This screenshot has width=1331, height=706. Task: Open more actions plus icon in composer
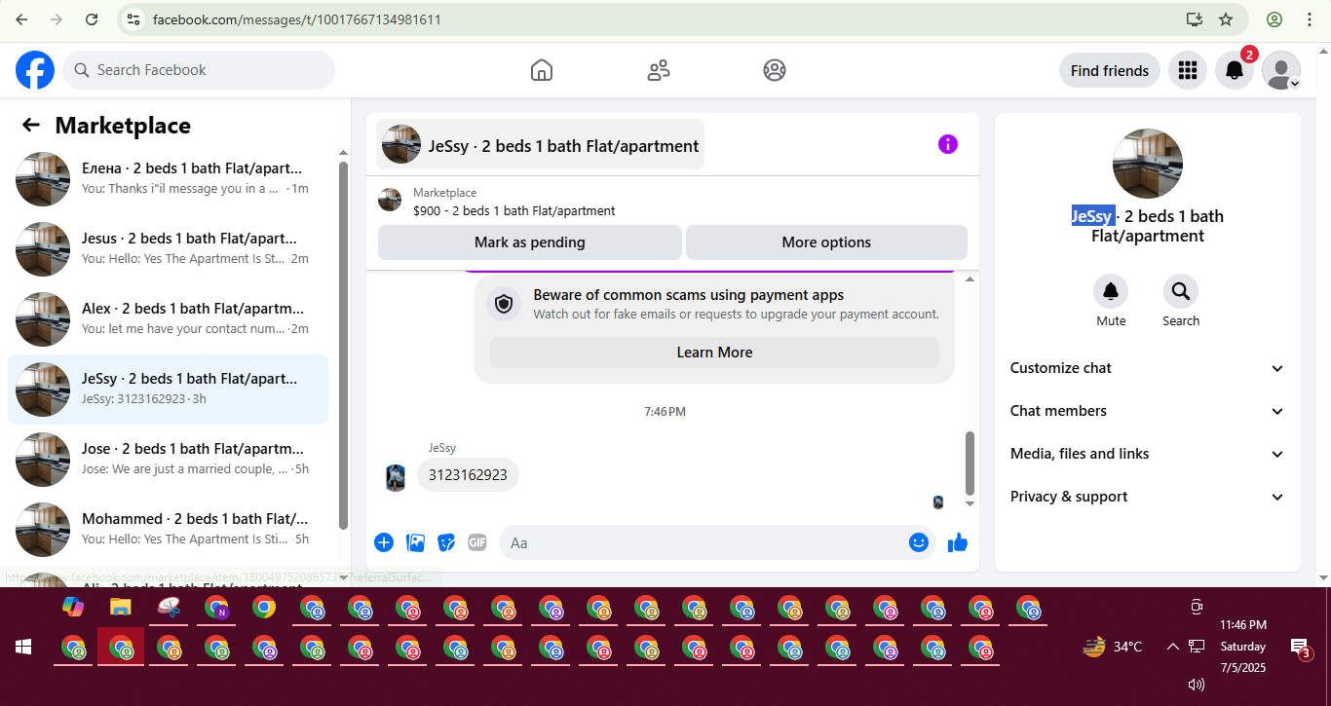pyautogui.click(x=384, y=542)
